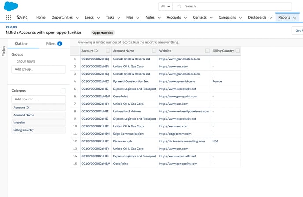Expand the Dashboards nav chevron

[271, 17]
